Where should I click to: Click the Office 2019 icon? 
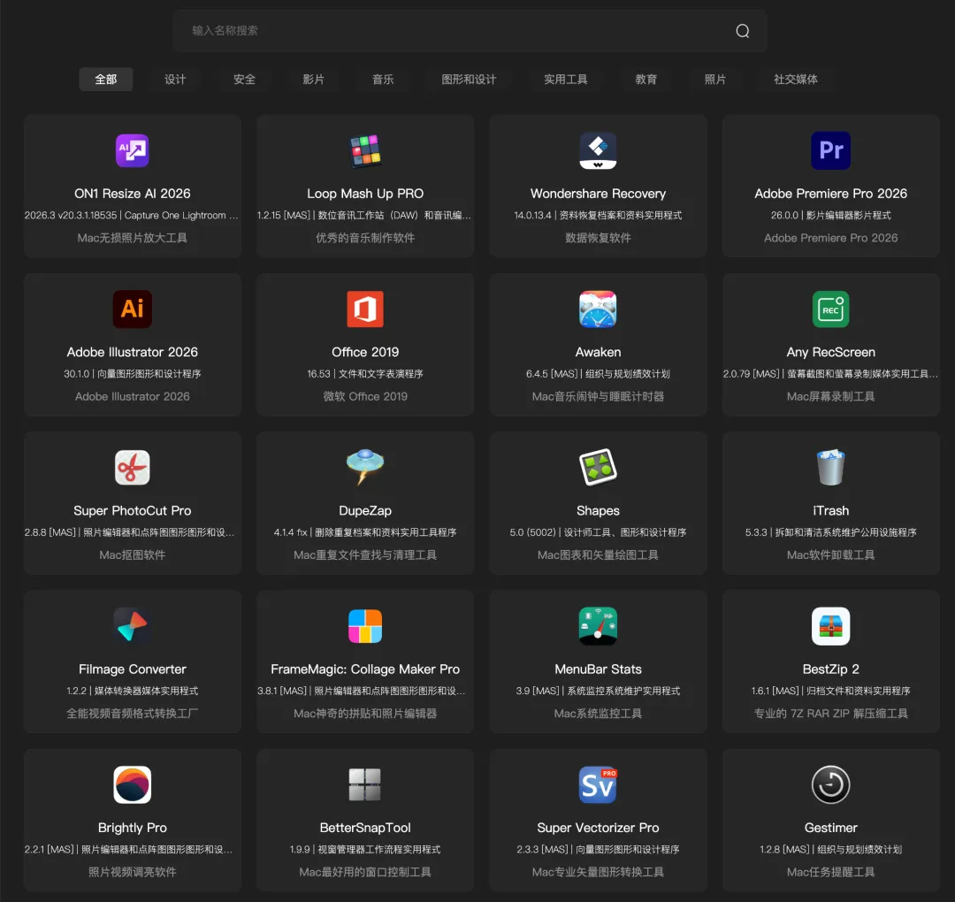pyautogui.click(x=365, y=309)
